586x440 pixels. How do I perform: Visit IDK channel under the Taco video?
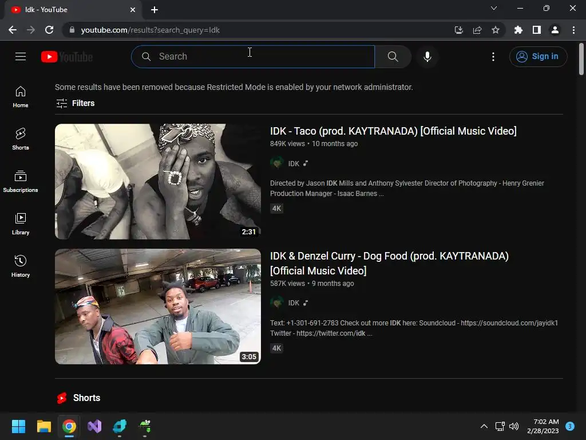click(x=294, y=163)
